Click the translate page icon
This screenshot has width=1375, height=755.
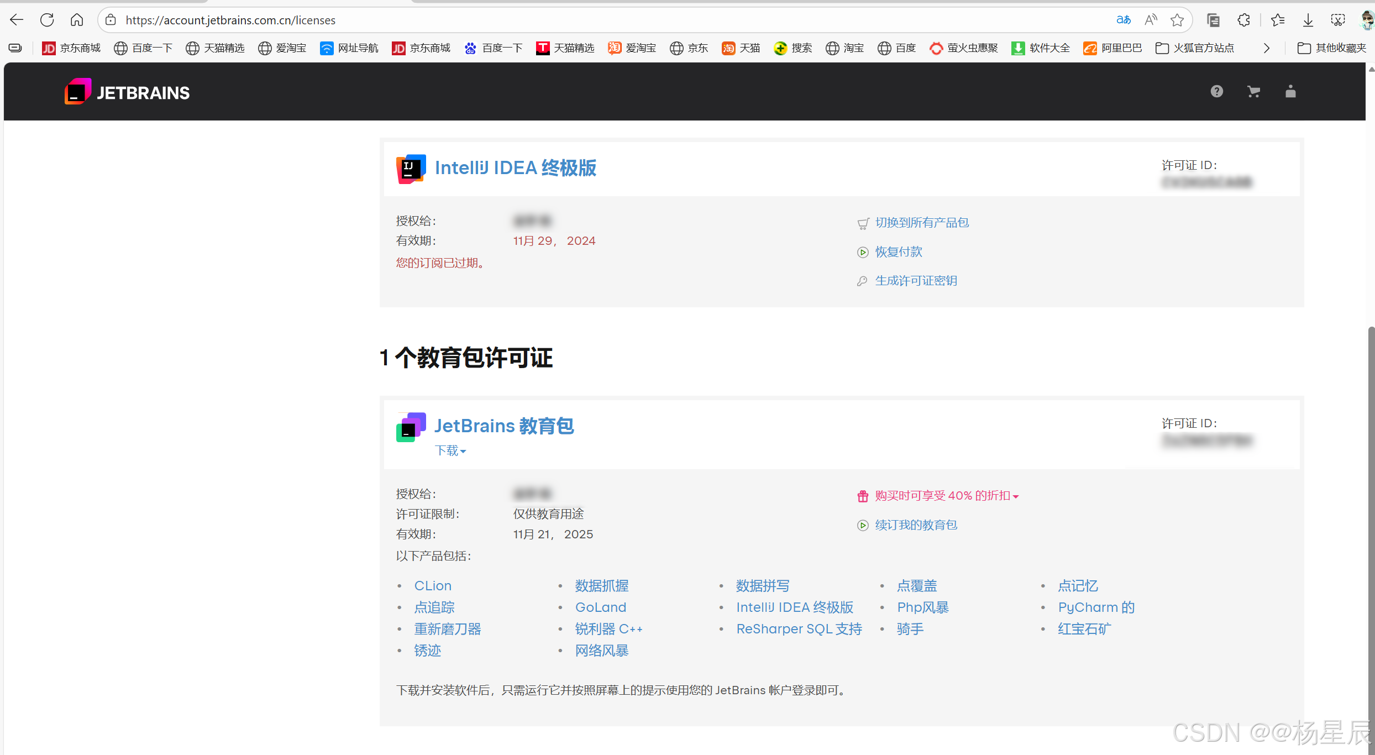1123,20
